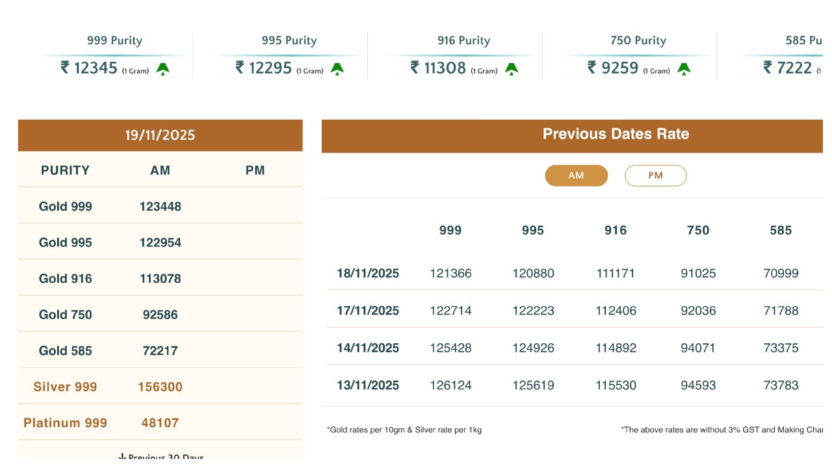This screenshot has height=468, width=832.
Task: Select the AM pill under Previous Dates Rate
Action: point(576,175)
